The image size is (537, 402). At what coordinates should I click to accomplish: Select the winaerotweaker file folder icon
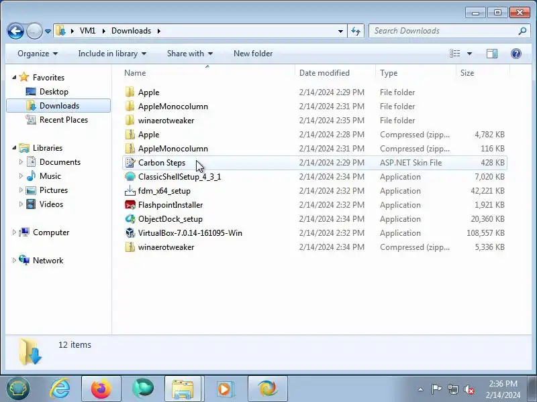(130, 121)
